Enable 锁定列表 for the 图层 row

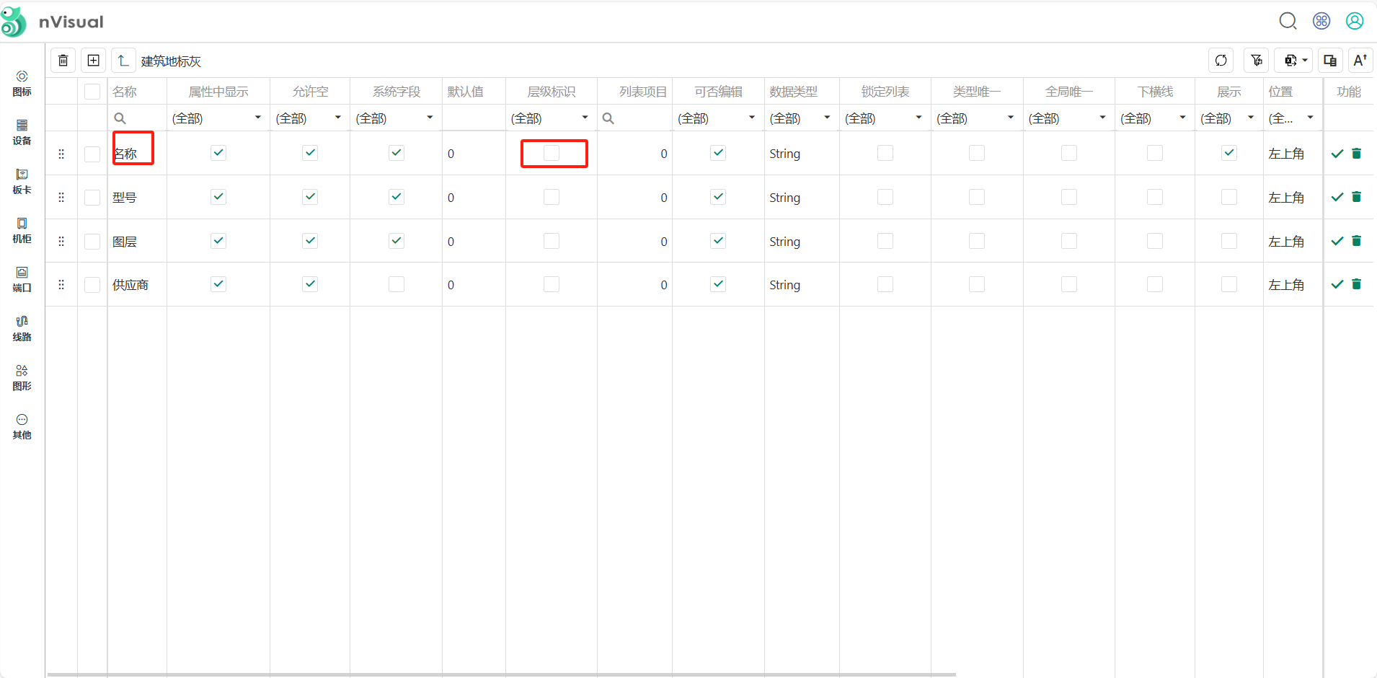click(x=885, y=241)
